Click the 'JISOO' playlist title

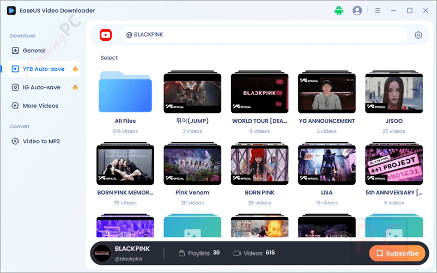[394, 121]
